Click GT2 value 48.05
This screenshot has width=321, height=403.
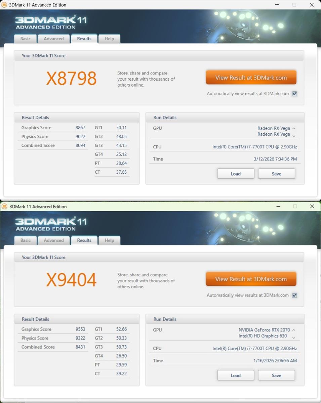point(121,136)
